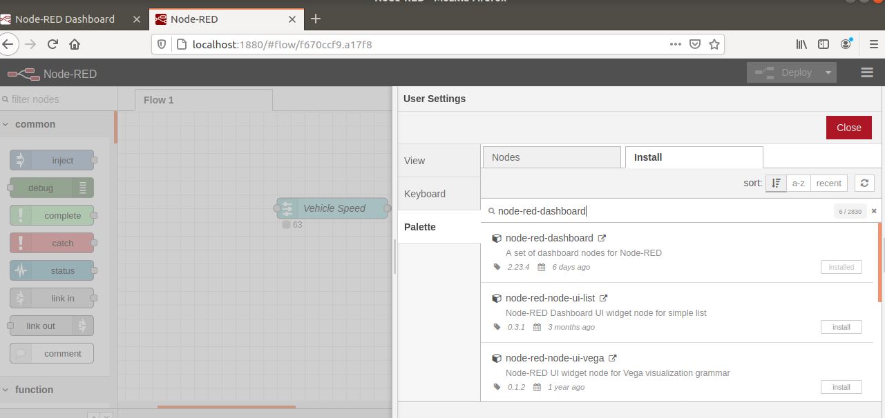885x418 pixels.
Task: Switch to the Nodes tab
Action: pyautogui.click(x=551, y=157)
